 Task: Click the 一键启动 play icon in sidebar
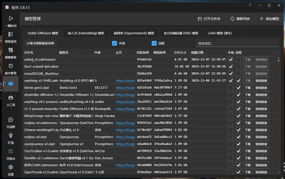pyautogui.click(x=11, y=19)
